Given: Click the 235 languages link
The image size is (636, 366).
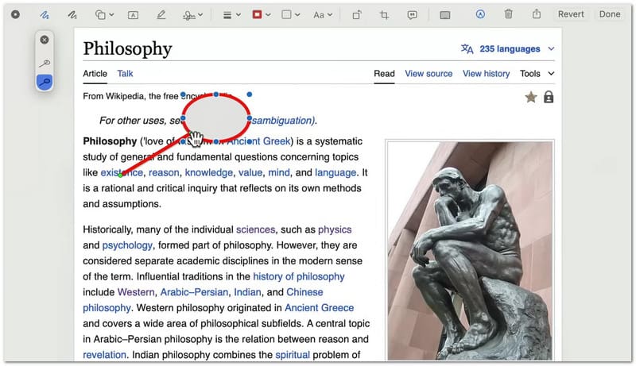Looking at the screenshot, I should tap(510, 49).
